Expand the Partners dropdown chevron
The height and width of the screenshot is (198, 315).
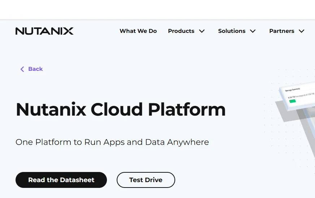(301, 31)
